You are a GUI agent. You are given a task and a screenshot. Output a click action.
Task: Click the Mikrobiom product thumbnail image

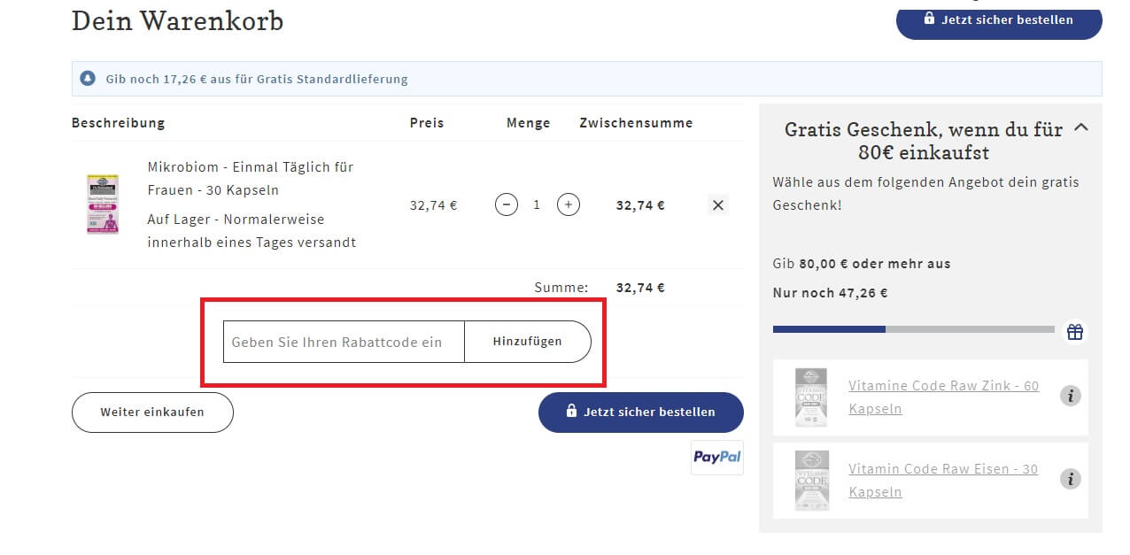[x=103, y=204]
